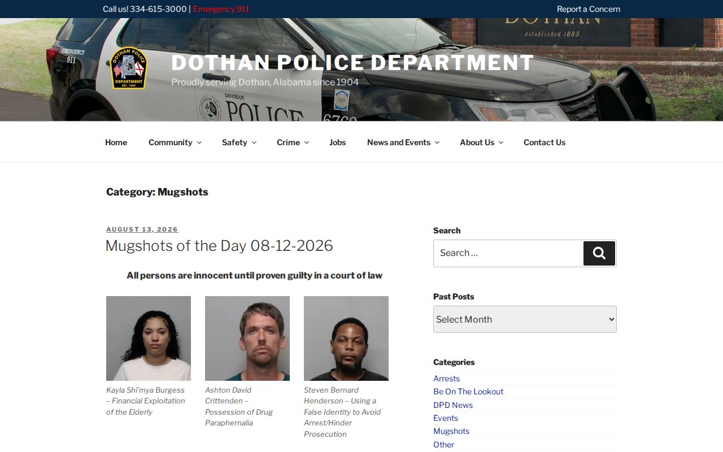Submit search with magnifying glass button
The width and height of the screenshot is (723, 452).
coord(599,253)
